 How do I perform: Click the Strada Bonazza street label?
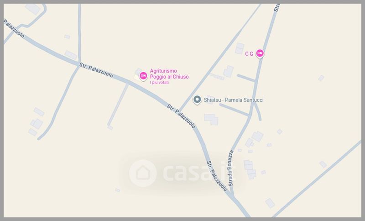pyautogui.click(x=230, y=168)
